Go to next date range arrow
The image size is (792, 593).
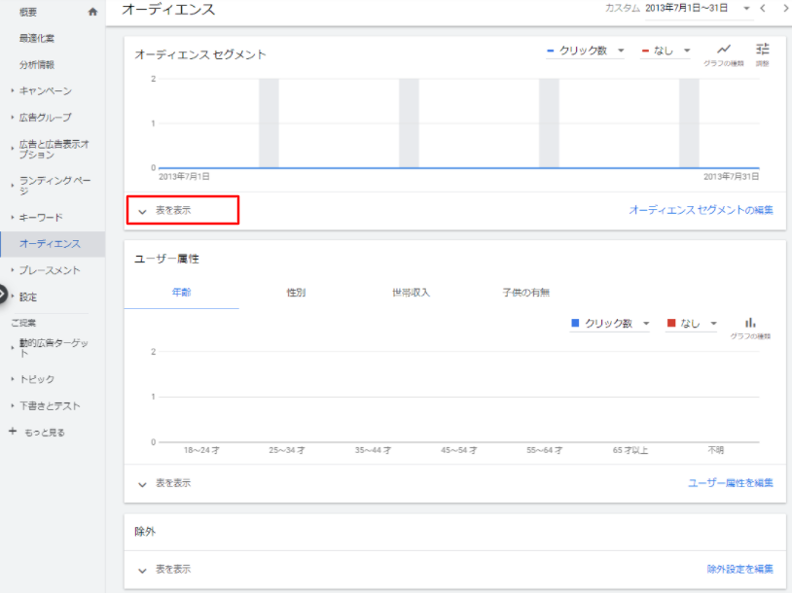(784, 9)
